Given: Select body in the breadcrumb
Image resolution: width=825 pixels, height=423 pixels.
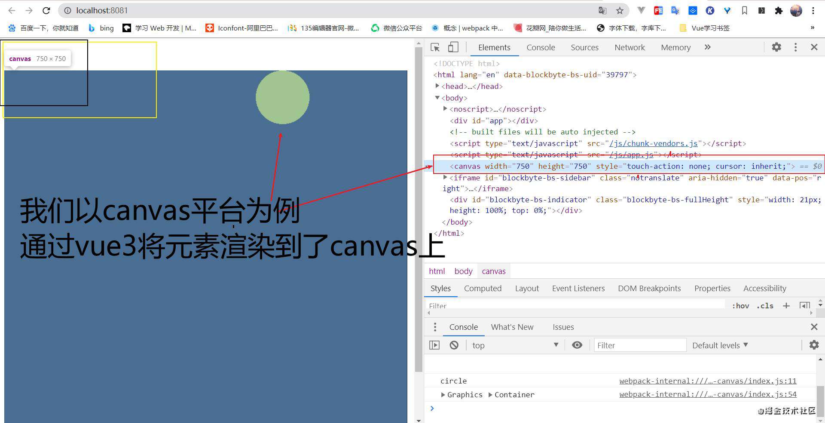Looking at the screenshot, I should pyautogui.click(x=463, y=271).
